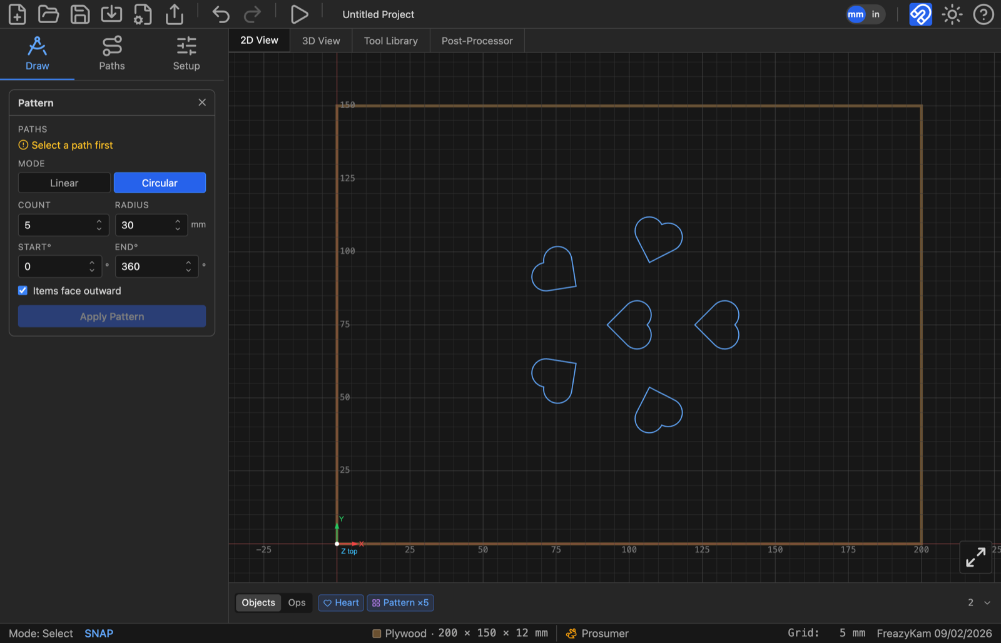Open the Tool Library tab
Image resolution: width=1001 pixels, height=643 pixels.
coord(391,41)
